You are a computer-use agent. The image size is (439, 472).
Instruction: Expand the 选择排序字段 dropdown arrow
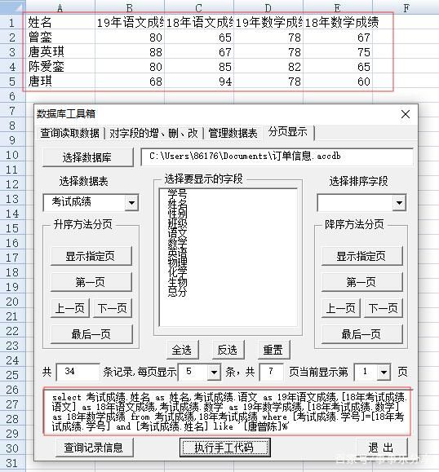pos(399,203)
